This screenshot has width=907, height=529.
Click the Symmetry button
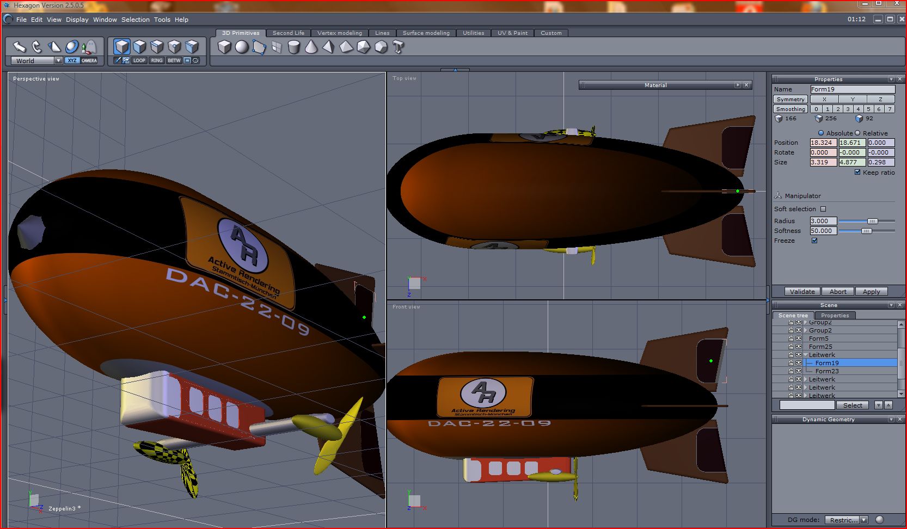tap(790, 99)
